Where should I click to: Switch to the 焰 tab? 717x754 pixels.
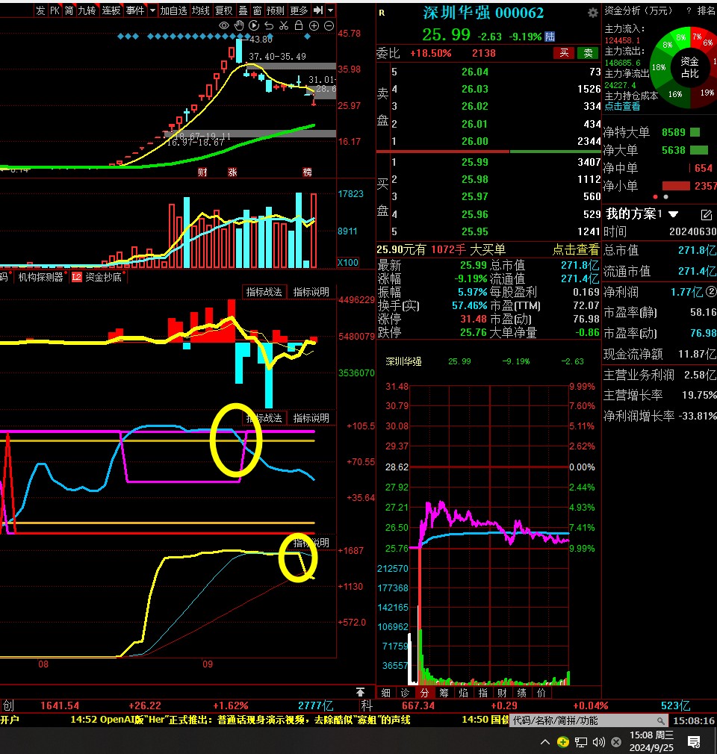(463, 693)
